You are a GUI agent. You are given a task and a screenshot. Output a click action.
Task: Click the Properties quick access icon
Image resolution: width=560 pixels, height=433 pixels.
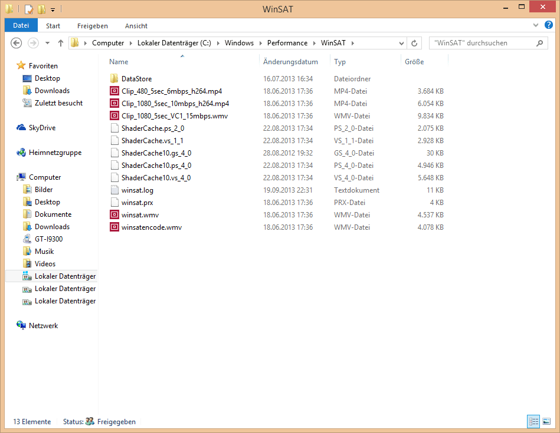[28, 9]
